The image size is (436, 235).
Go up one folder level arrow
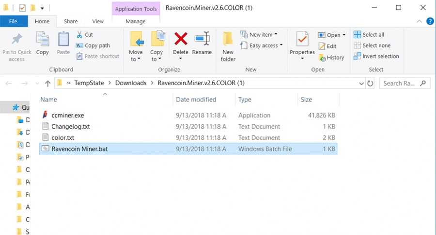coord(47,83)
